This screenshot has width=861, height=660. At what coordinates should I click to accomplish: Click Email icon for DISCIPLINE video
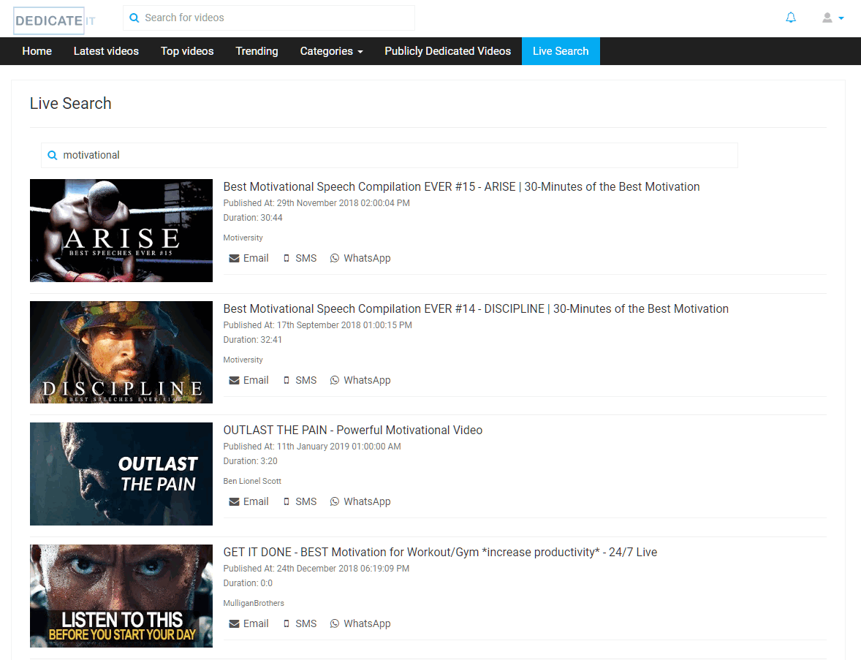point(234,380)
